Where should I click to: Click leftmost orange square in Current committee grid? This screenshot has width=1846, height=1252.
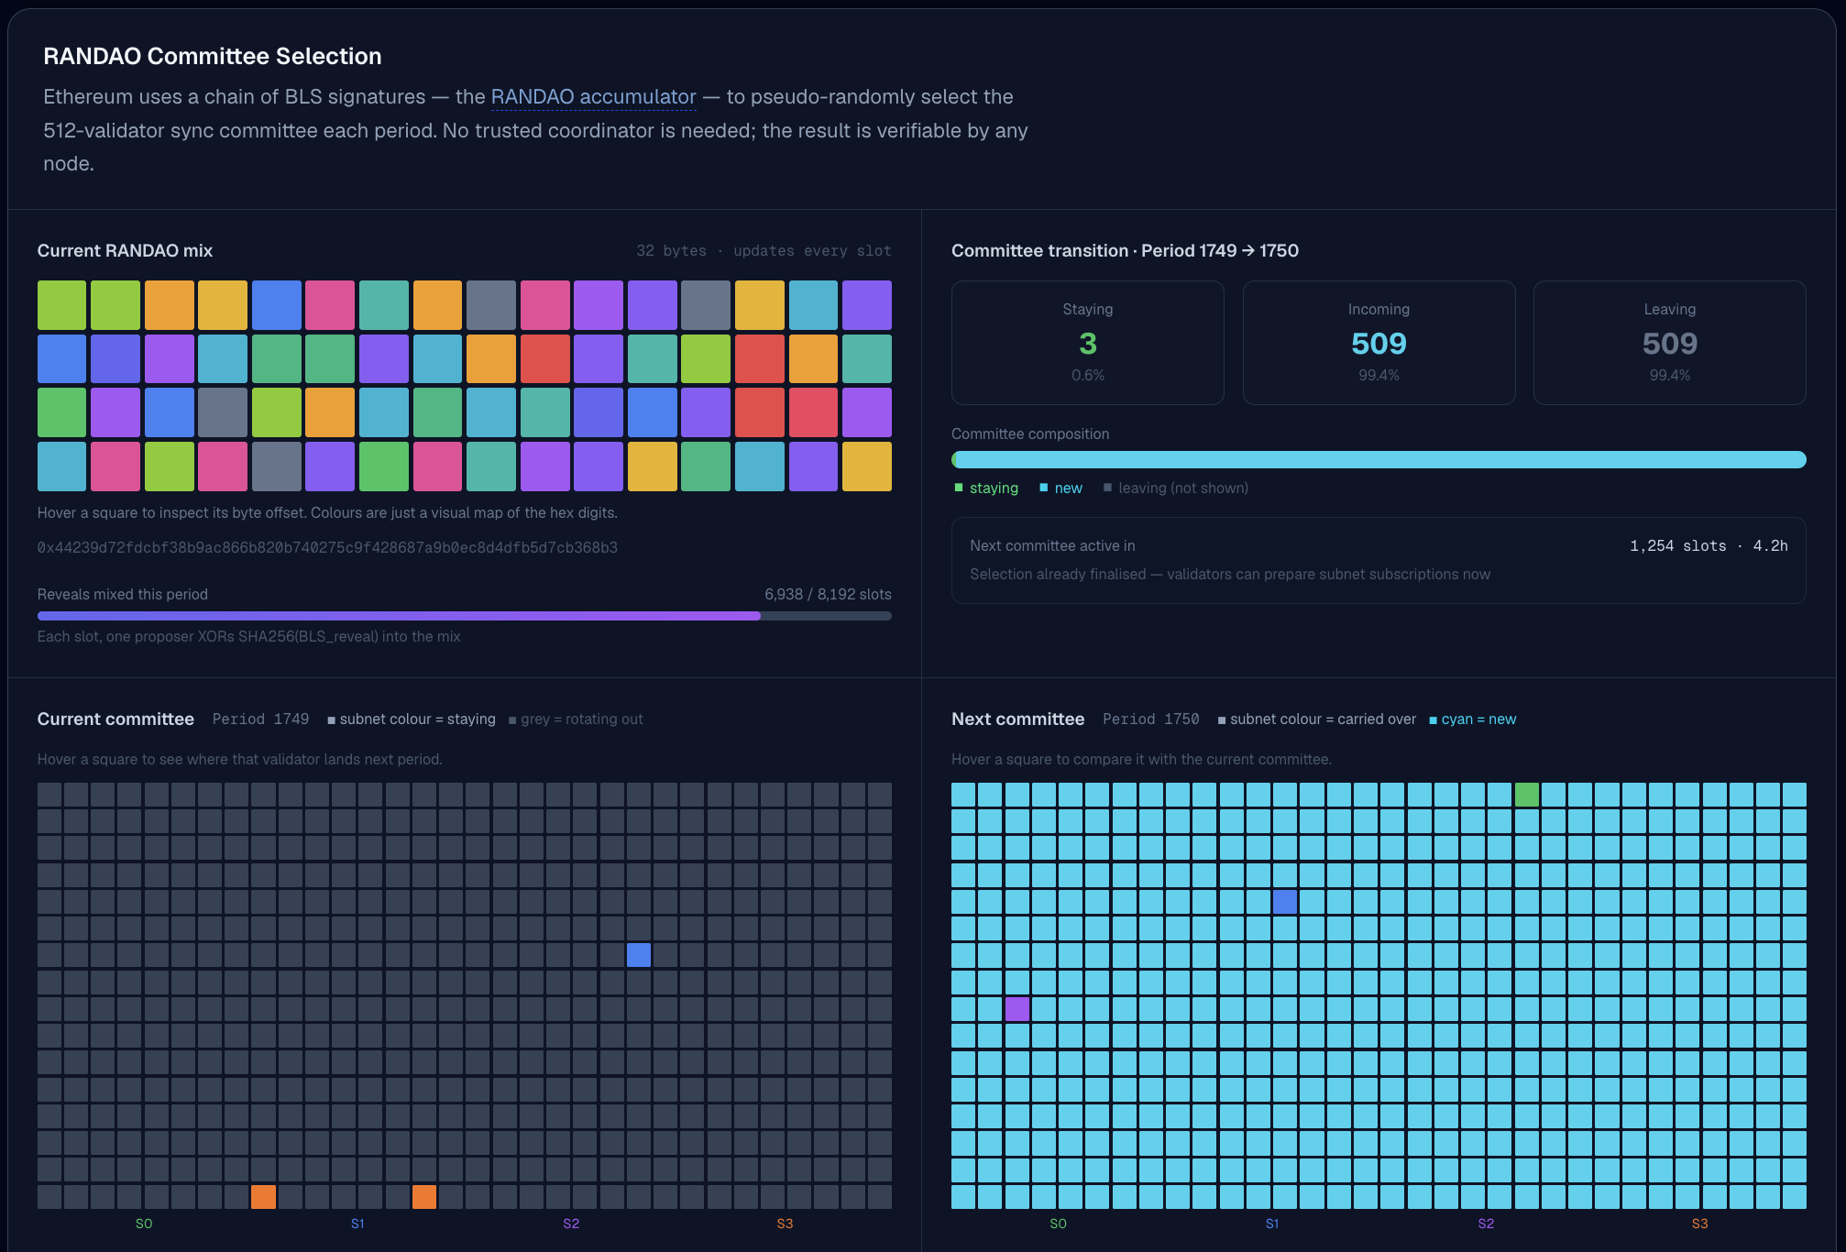tap(263, 1196)
